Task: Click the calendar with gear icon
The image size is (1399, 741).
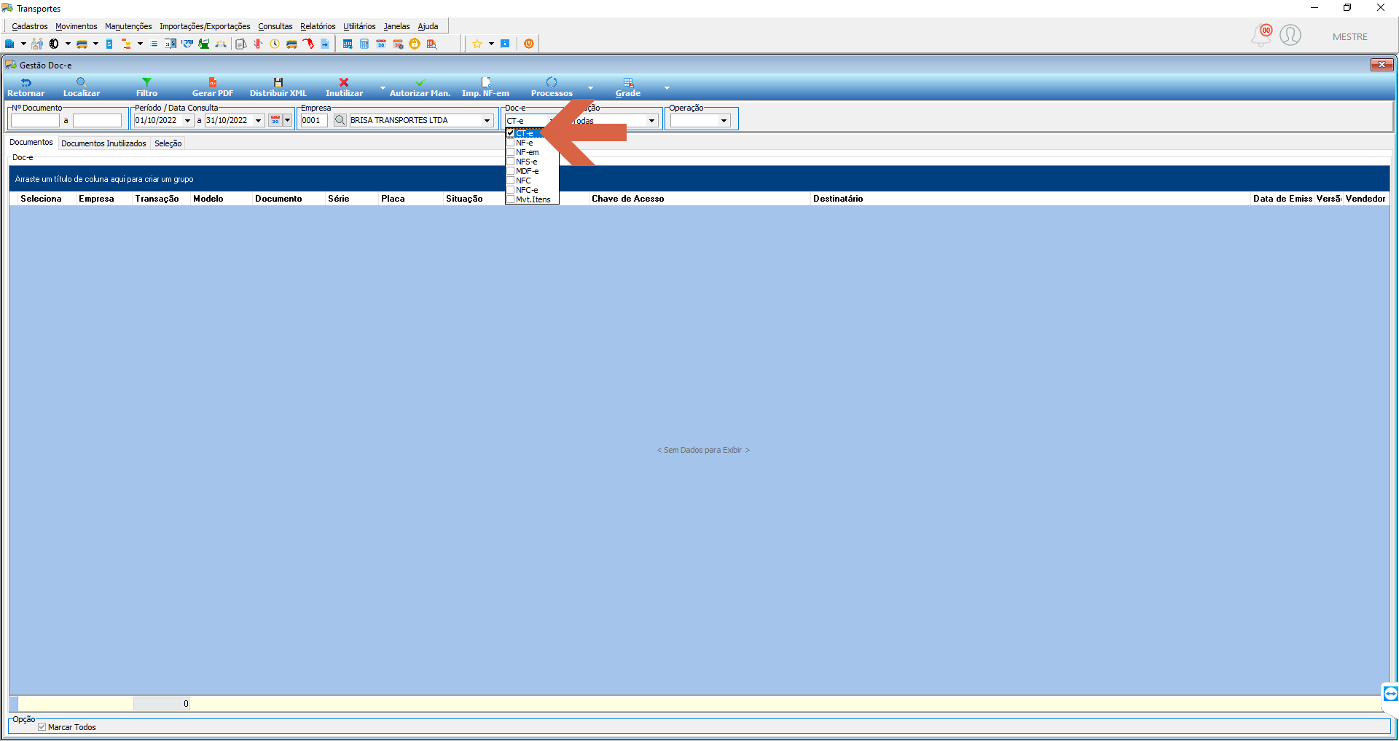Action: coord(398,44)
